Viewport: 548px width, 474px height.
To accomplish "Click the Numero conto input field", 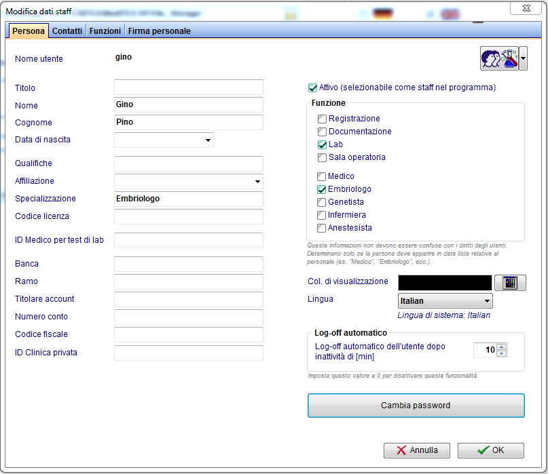I will click(x=189, y=317).
